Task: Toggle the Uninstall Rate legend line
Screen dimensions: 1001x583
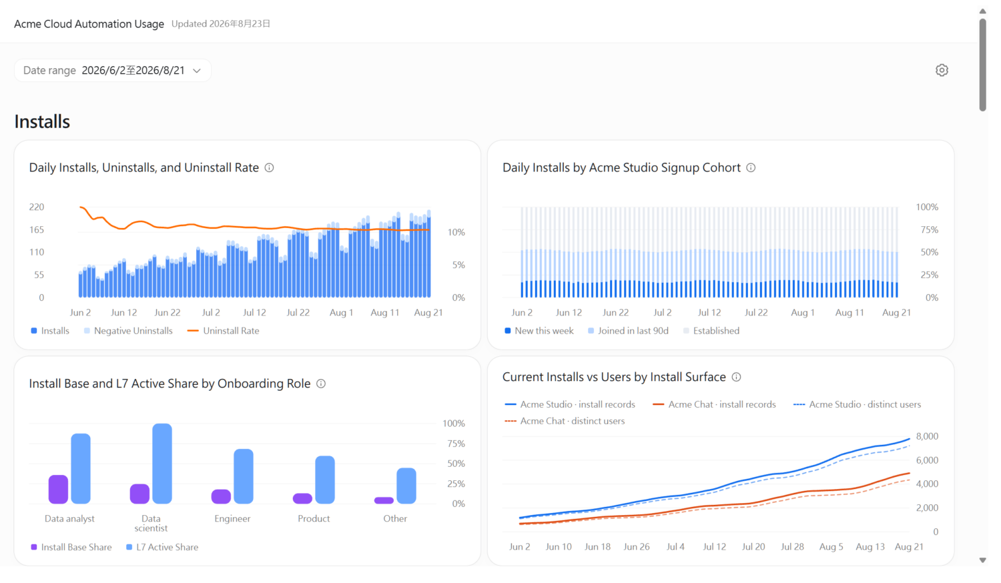Action: point(224,331)
